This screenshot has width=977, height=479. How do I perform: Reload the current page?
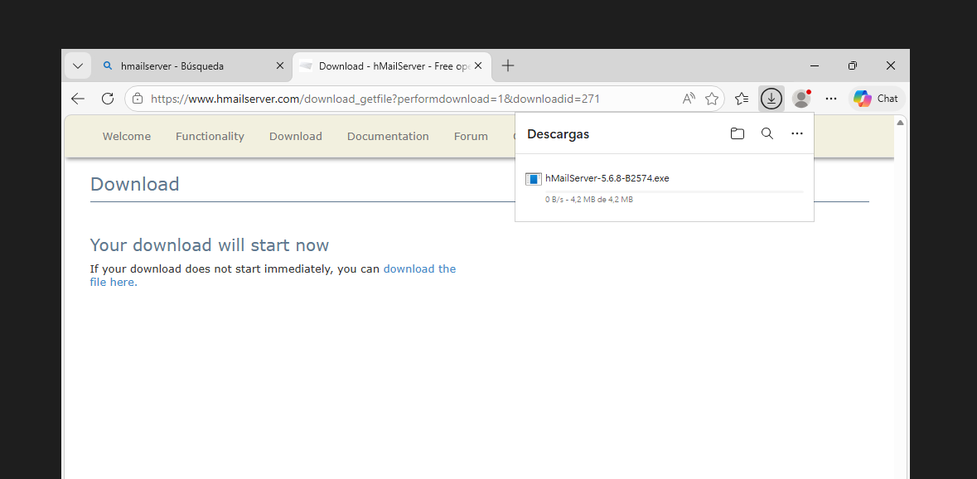[108, 99]
